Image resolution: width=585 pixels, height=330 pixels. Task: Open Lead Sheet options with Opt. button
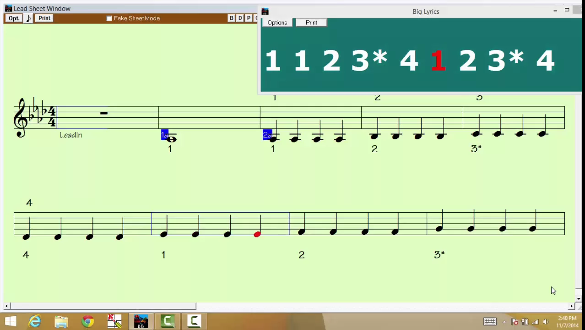[x=14, y=18]
